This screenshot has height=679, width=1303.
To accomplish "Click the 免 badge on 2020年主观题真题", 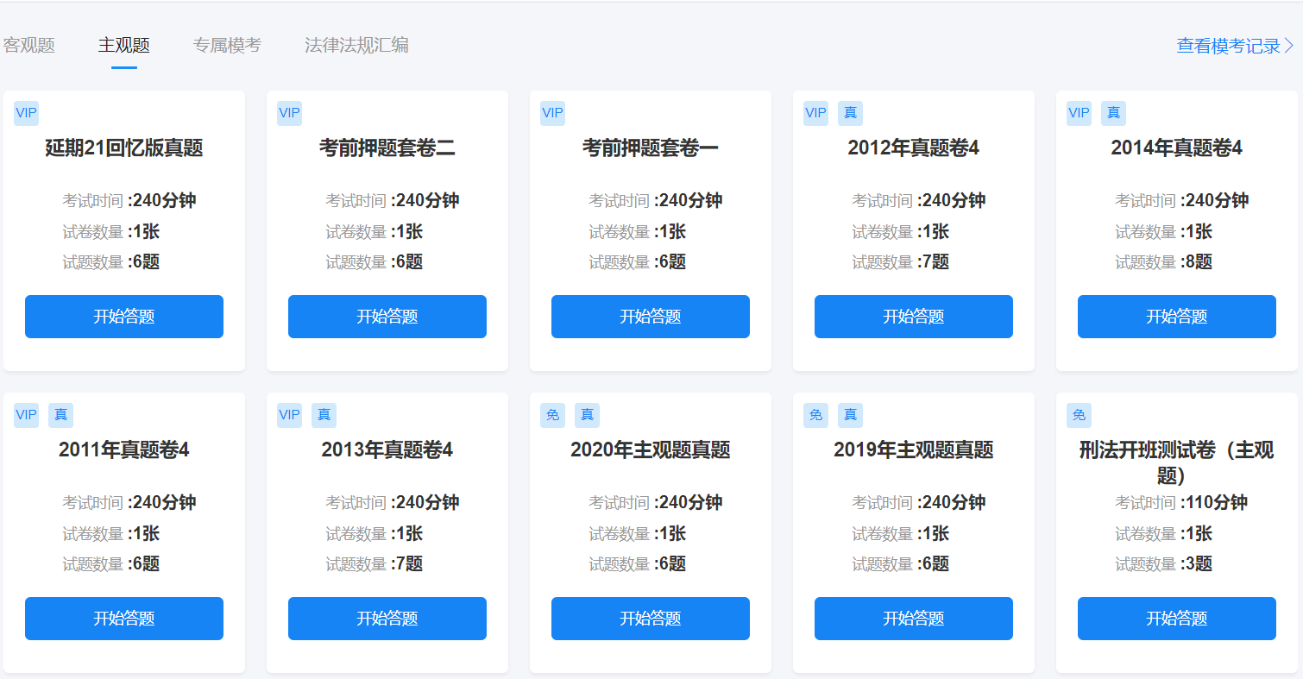I will point(552,415).
